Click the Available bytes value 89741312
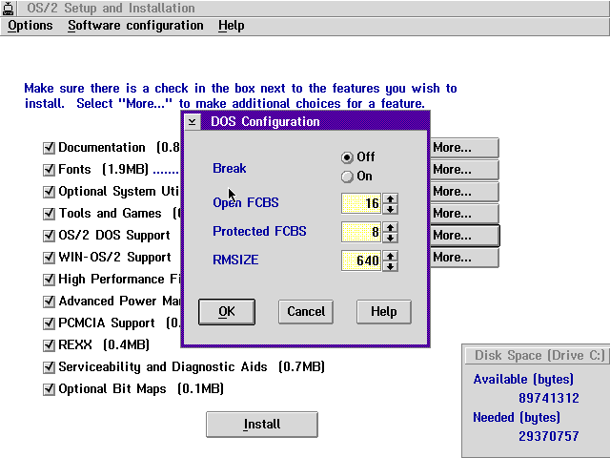The width and height of the screenshot is (610, 458). click(549, 398)
